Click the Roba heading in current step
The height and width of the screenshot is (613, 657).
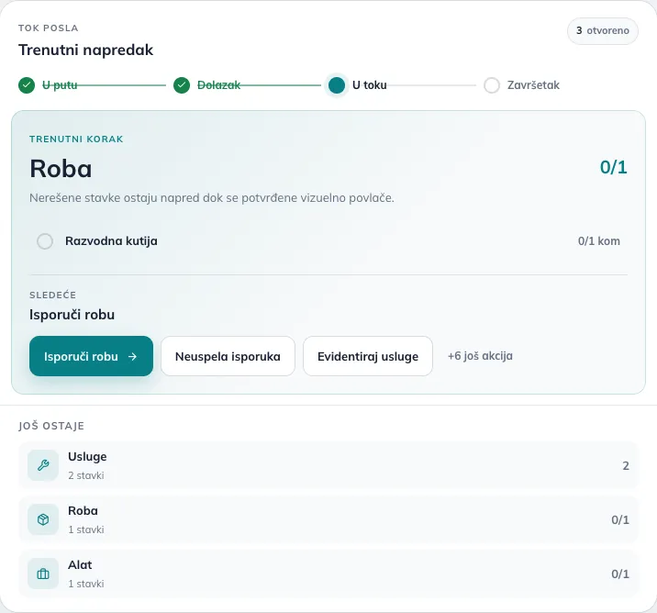tap(61, 169)
